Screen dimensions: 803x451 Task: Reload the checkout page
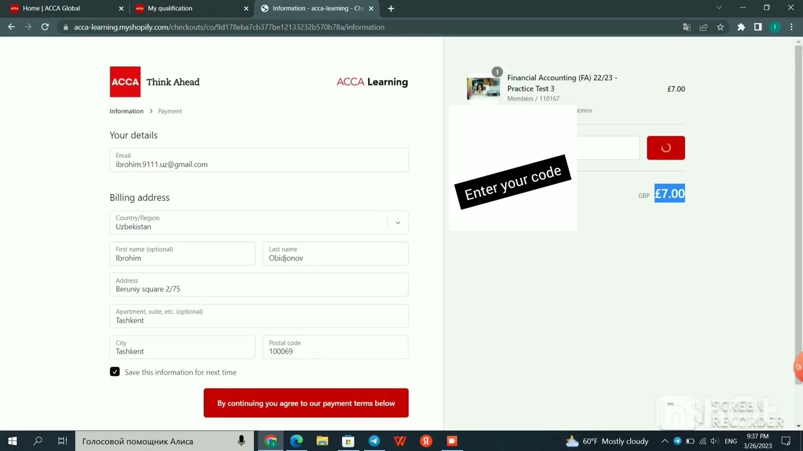45,27
